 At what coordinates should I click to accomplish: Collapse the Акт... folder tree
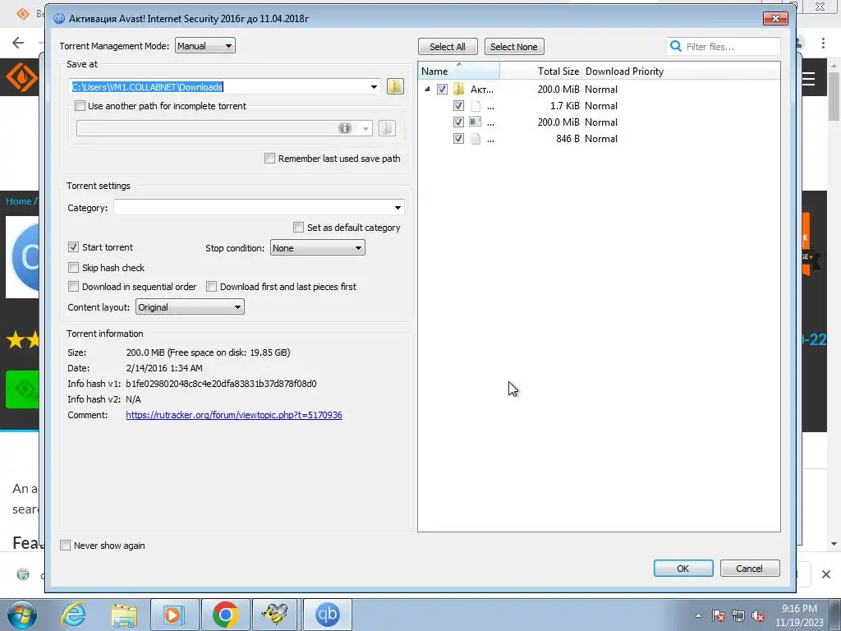427,89
